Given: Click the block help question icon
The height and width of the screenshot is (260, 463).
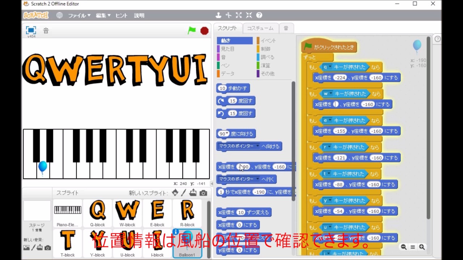Looking at the screenshot, I should coord(259,15).
